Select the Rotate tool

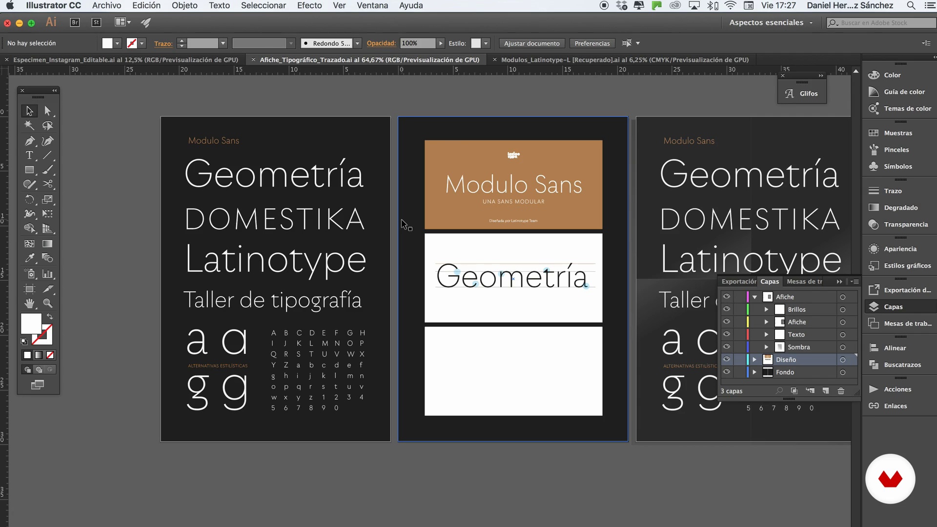[29, 199]
